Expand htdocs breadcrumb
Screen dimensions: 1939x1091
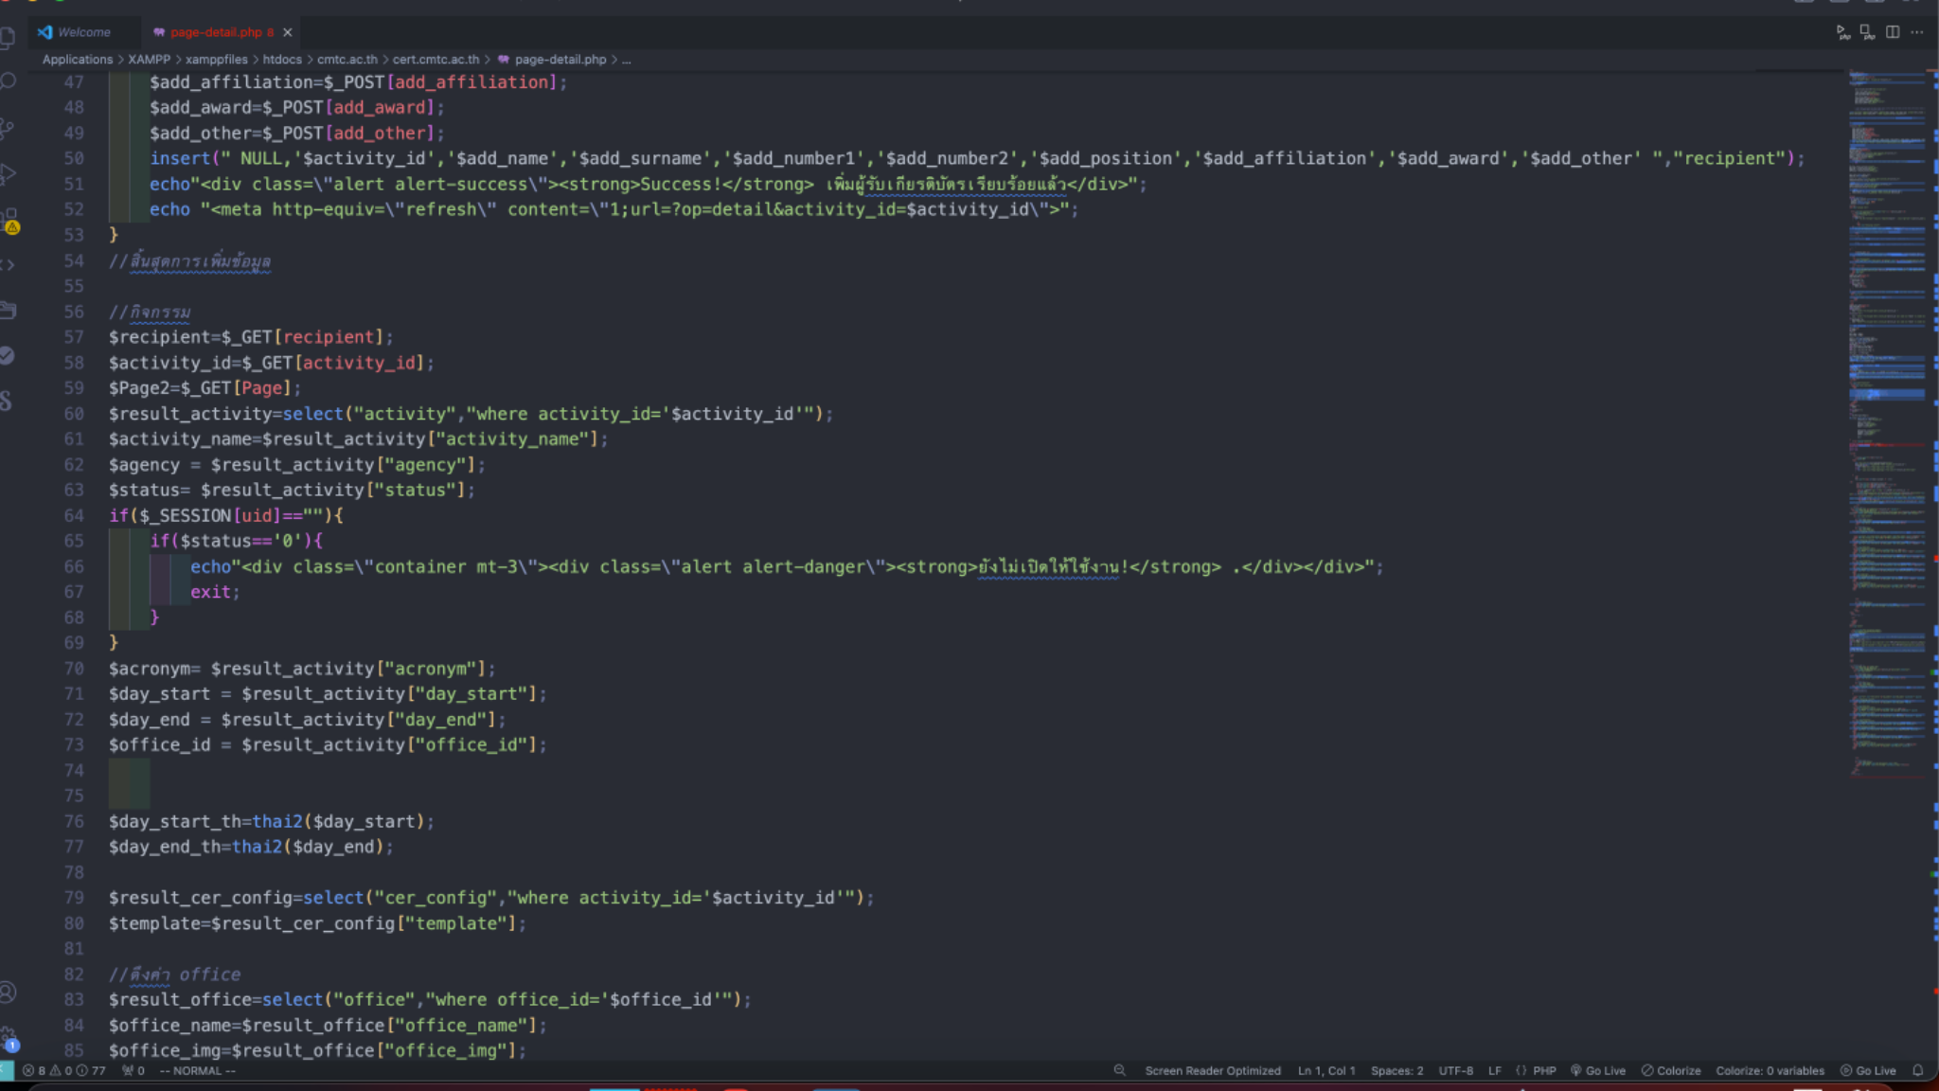(282, 59)
